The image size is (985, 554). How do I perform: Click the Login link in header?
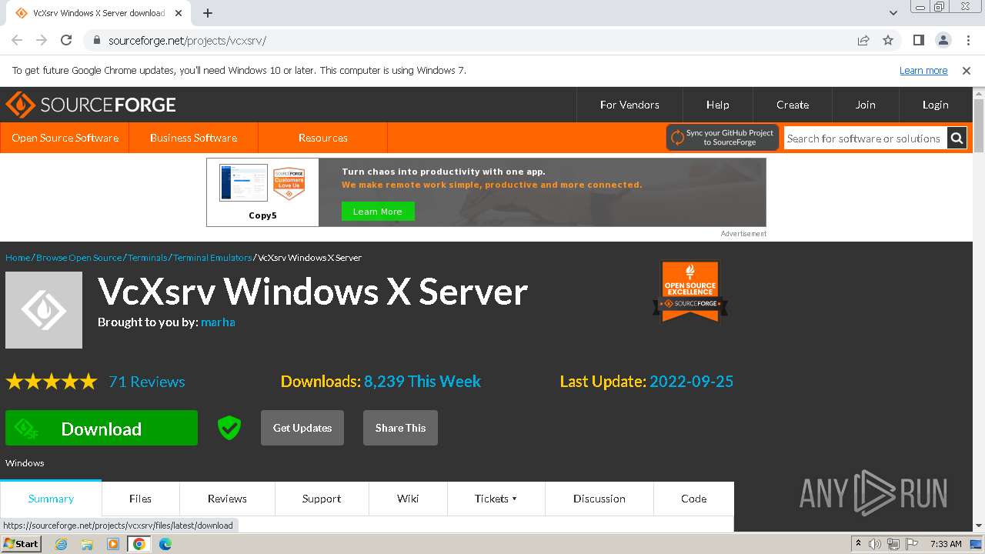pyautogui.click(x=936, y=105)
